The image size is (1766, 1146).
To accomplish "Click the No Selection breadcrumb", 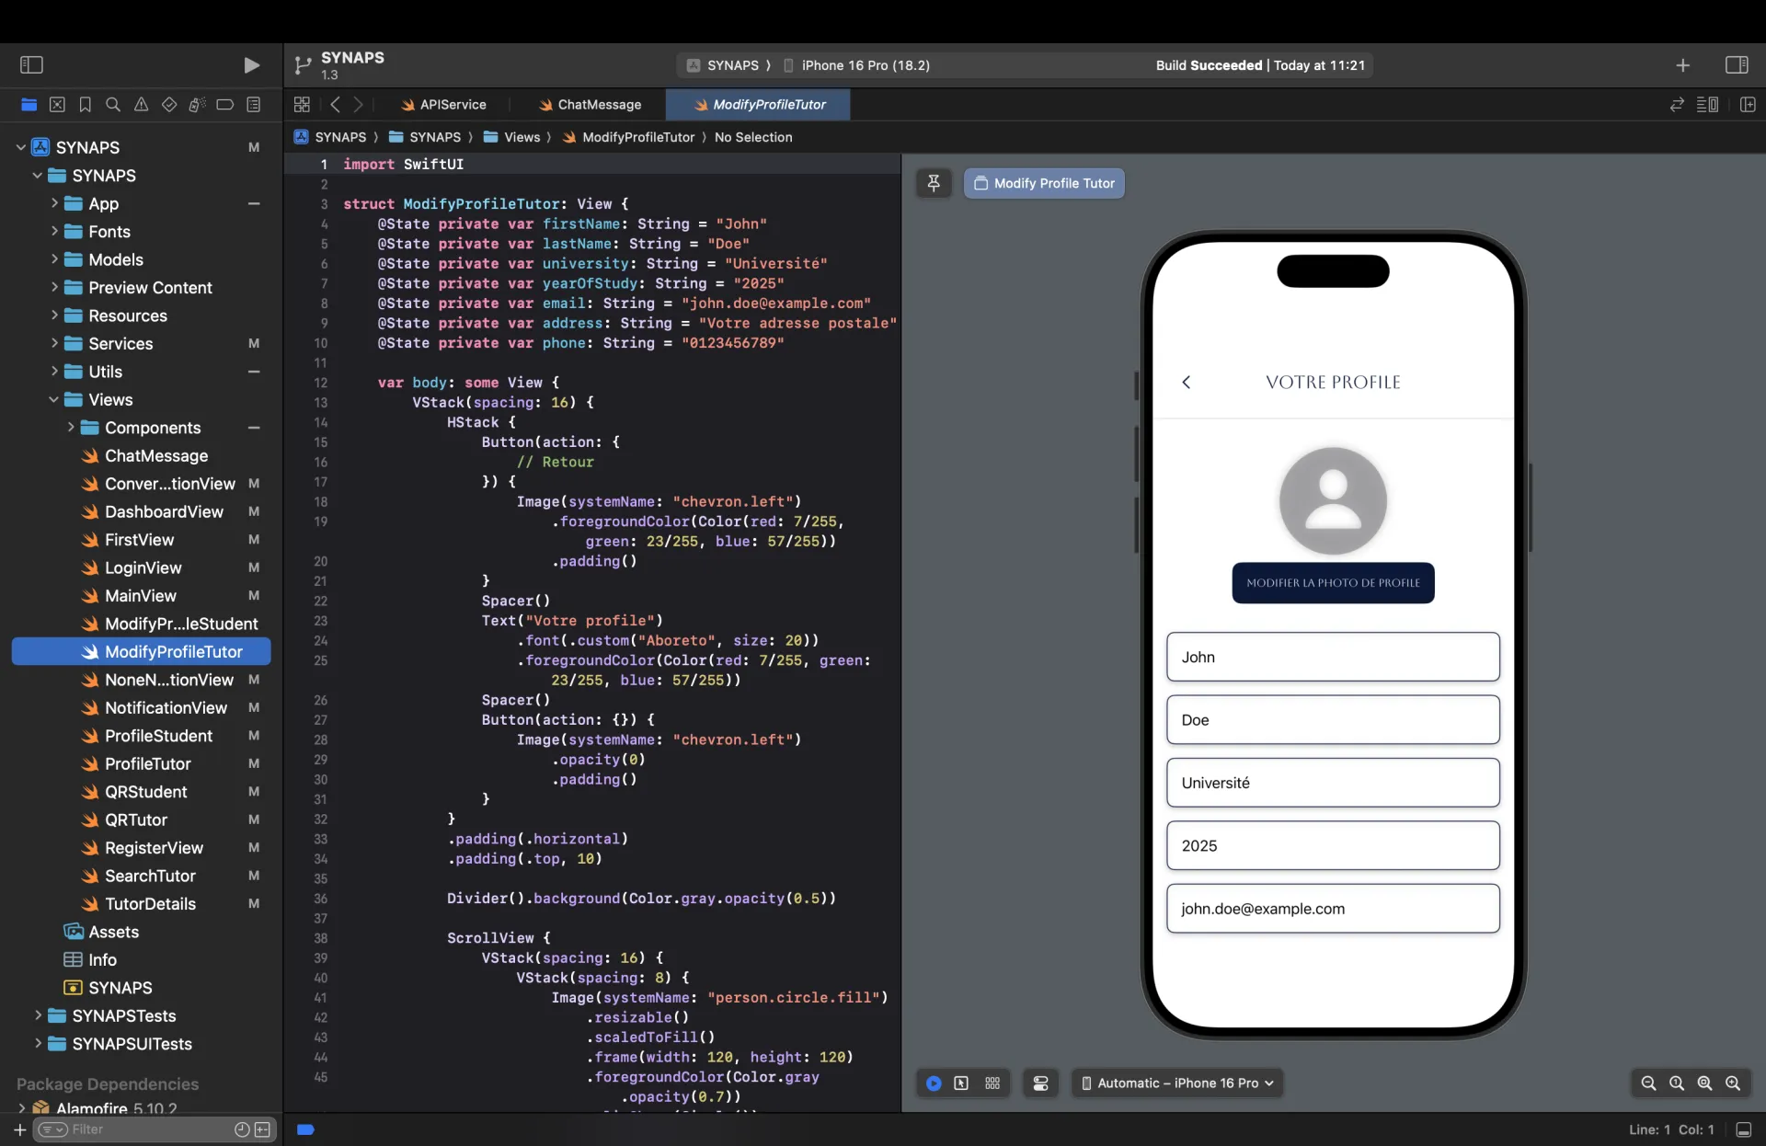I will (x=753, y=137).
